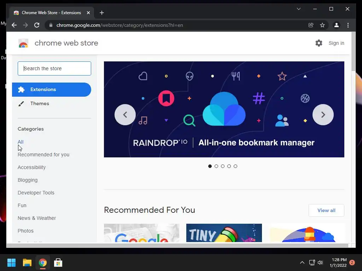Screen dimensions: 362x271
Task: Open the Photos category
Action: point(25,231)
